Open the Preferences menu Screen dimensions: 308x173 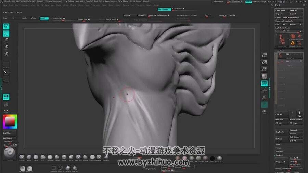pyautogui.click(x=95, y=5)
